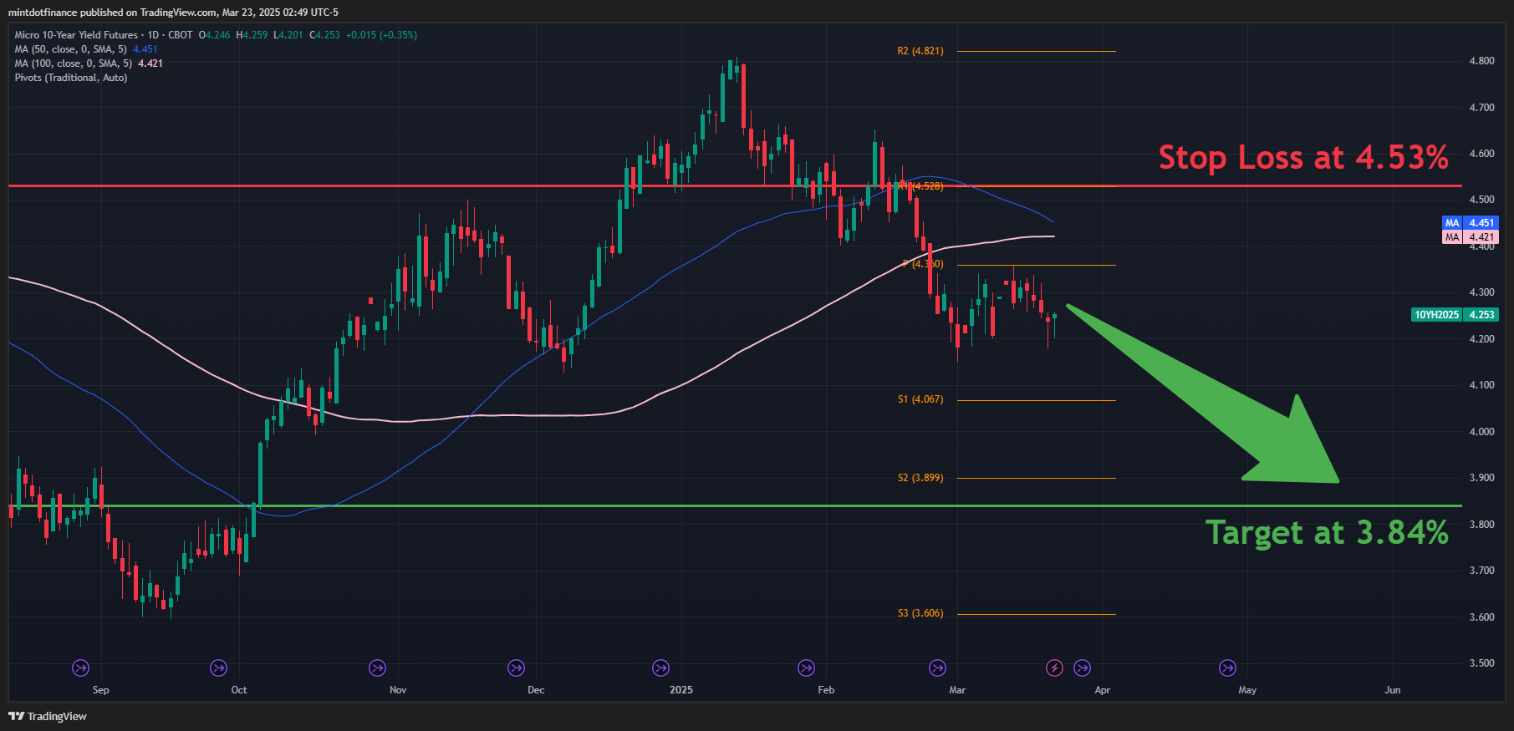Click the Feb label on time axis
This screenshot has height=731, width=1514.
(826, 690)
